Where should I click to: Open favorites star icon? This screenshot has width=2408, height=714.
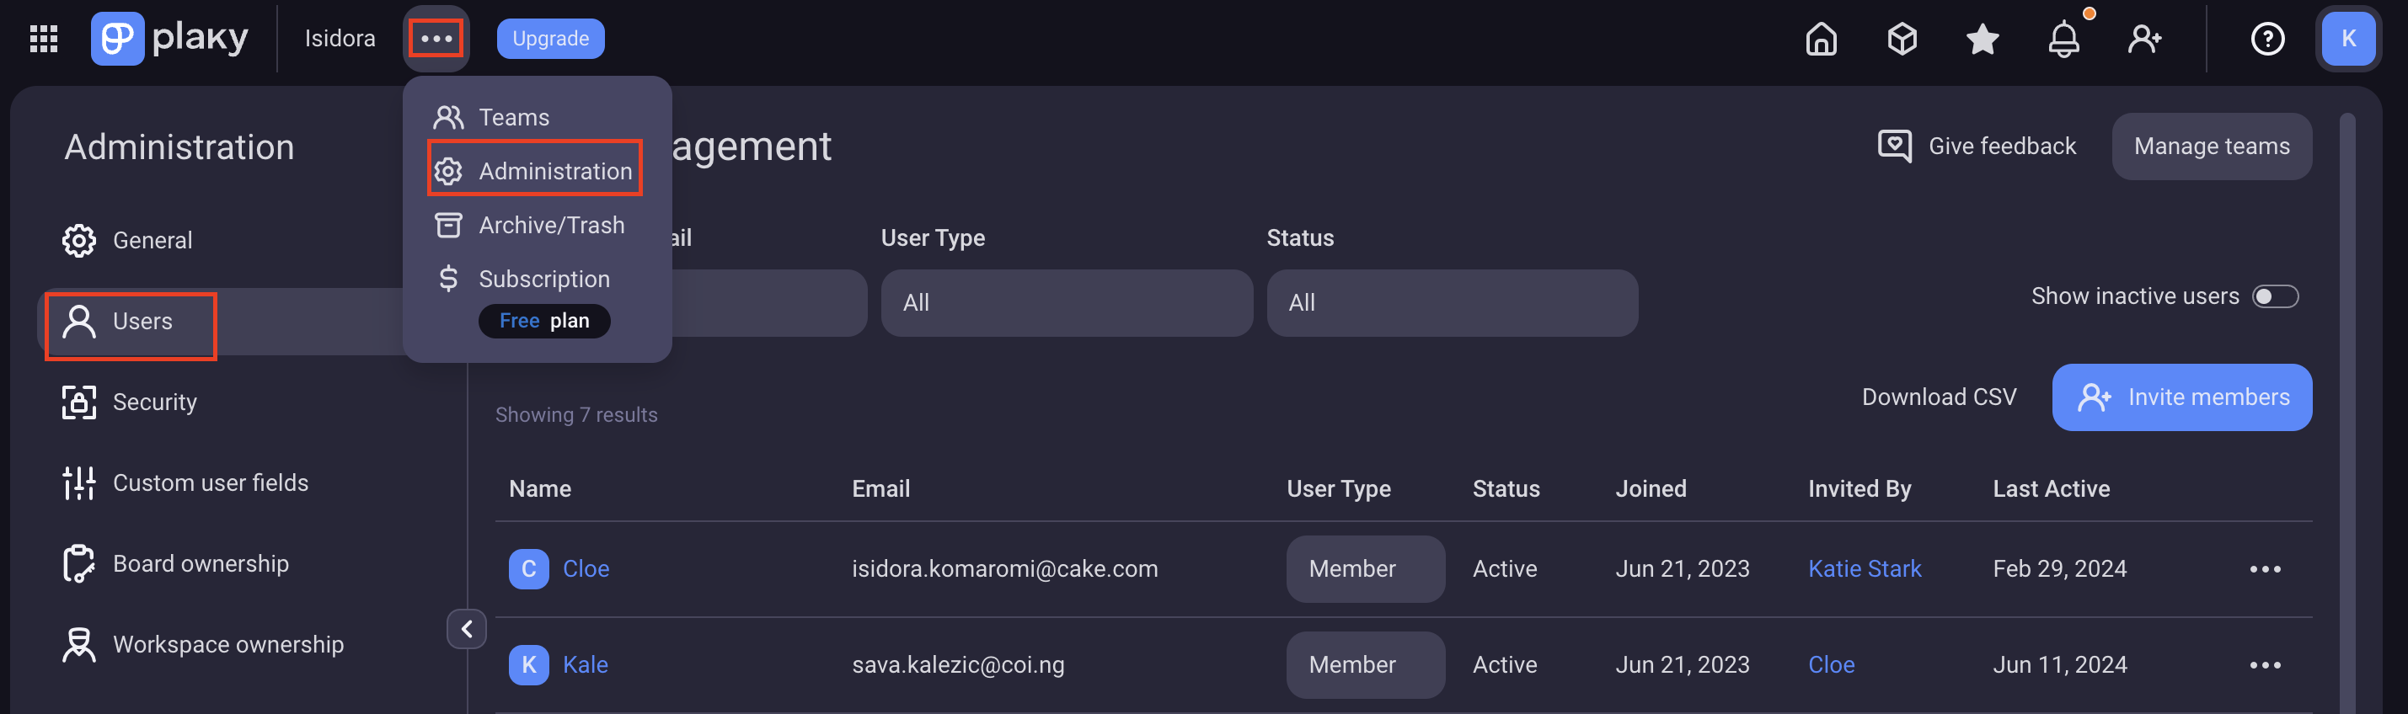(x=1982, y=39)
